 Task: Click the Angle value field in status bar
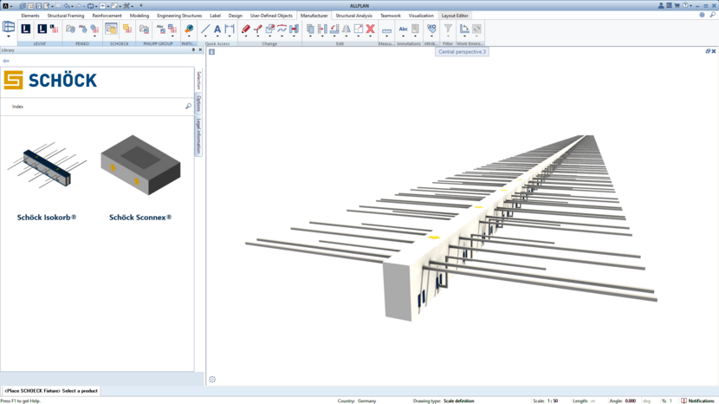tap(630, 401)
